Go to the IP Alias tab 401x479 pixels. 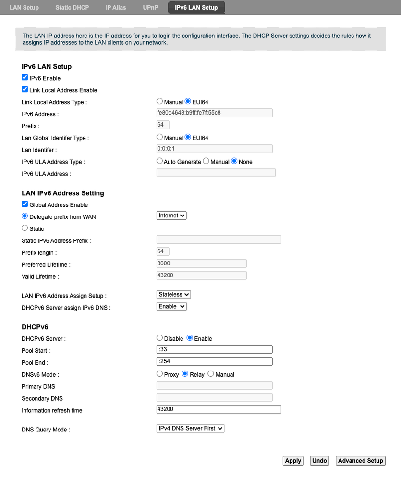pyautogui.click(x=116, y=8)
